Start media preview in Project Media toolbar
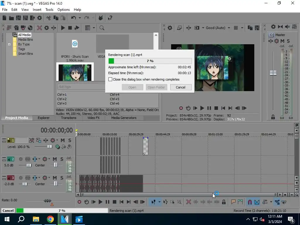 (63, 28)
